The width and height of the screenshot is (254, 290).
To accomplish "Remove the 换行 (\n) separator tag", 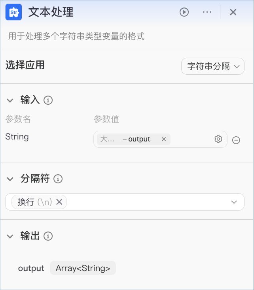I will point(59,202).
